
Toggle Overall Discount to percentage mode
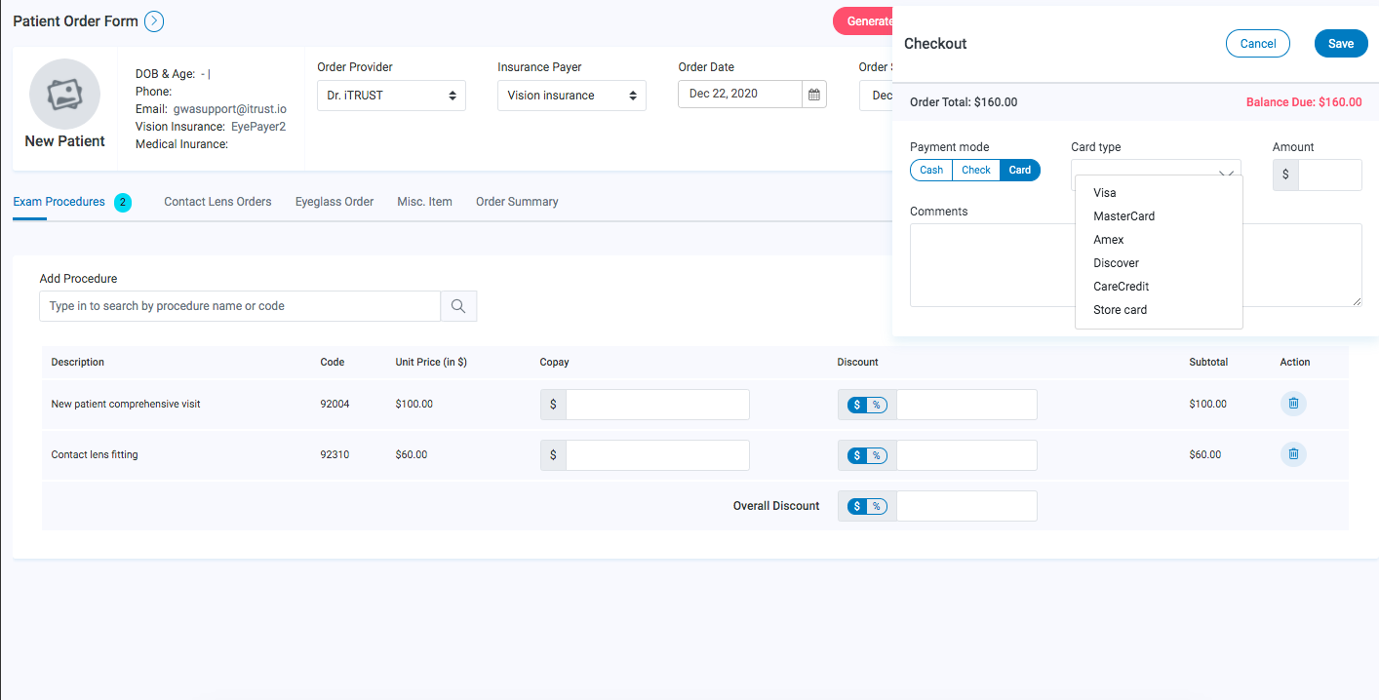point(876,505)
